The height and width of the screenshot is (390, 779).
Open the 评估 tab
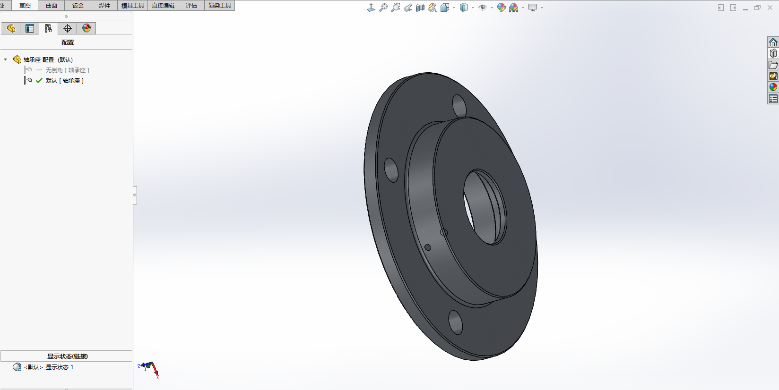191,6
